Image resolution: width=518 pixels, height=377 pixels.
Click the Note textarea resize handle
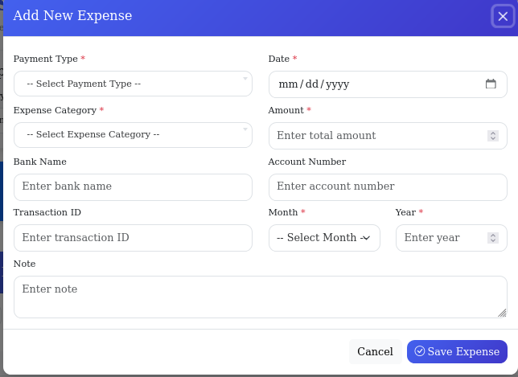point(502,313)
